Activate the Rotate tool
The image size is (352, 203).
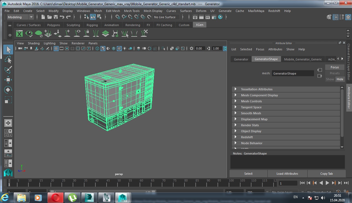(x=8, y=90)
